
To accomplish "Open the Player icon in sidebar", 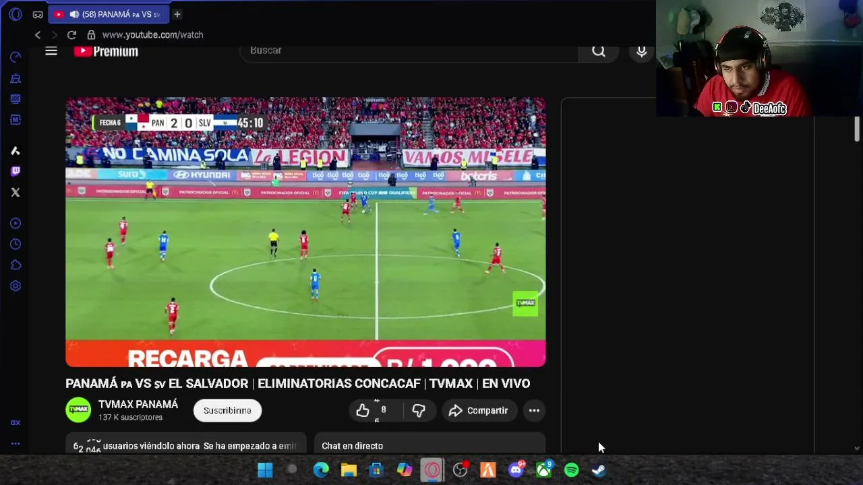I will [x=16, y=224].
